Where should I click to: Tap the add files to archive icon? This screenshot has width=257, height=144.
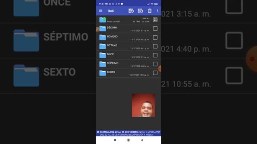(x=131, y=11)
